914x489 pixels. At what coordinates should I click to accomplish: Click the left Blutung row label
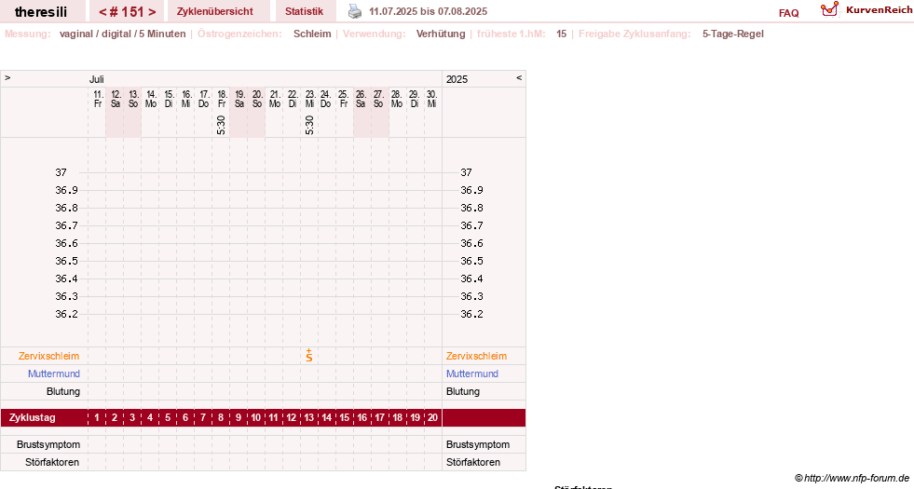click(63, 392)
